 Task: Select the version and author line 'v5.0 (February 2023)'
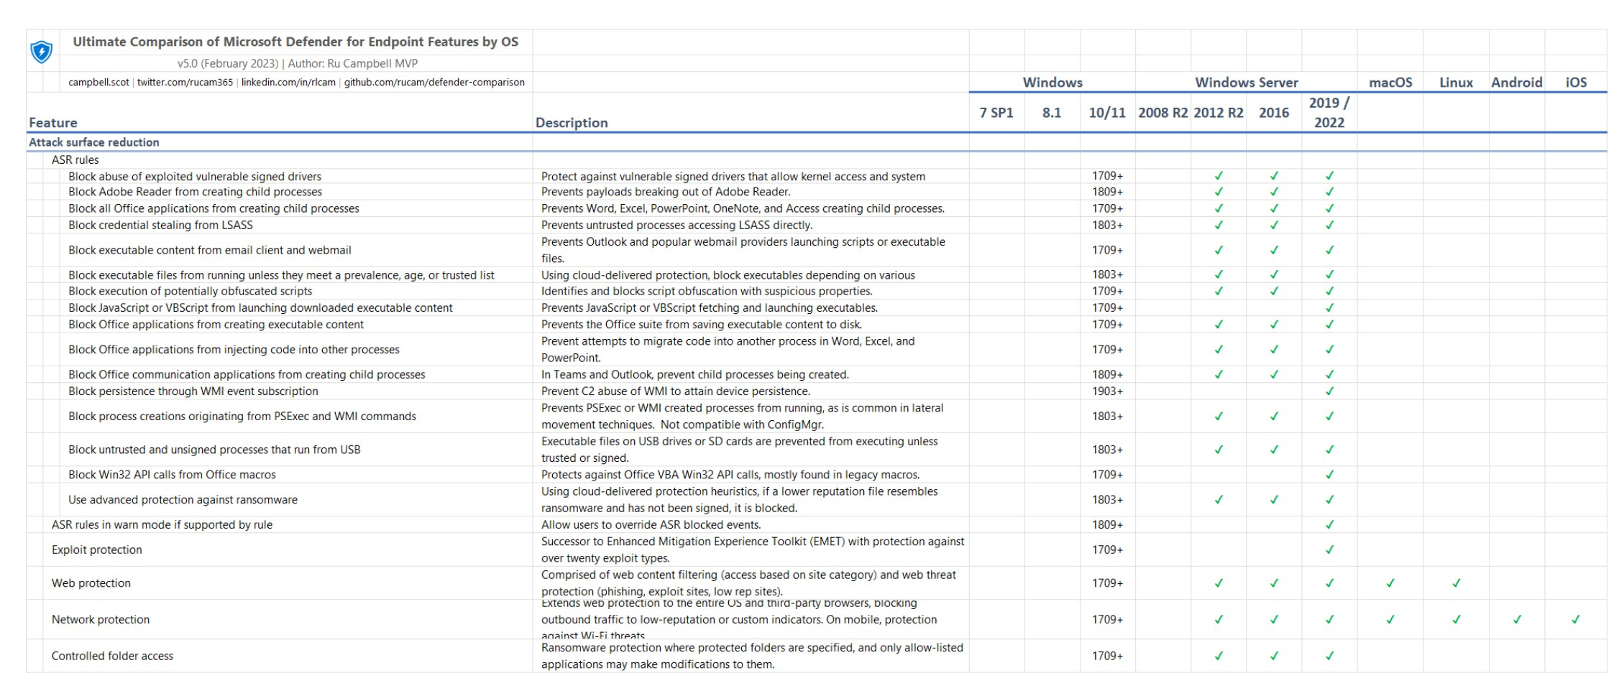(298, 63)
